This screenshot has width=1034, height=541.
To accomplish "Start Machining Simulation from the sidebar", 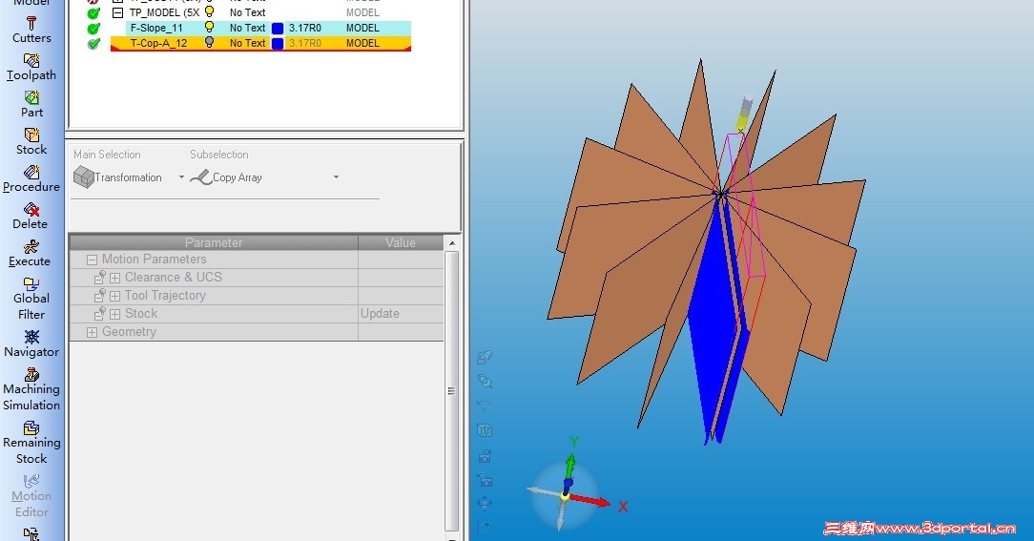I will pos(31,389).
